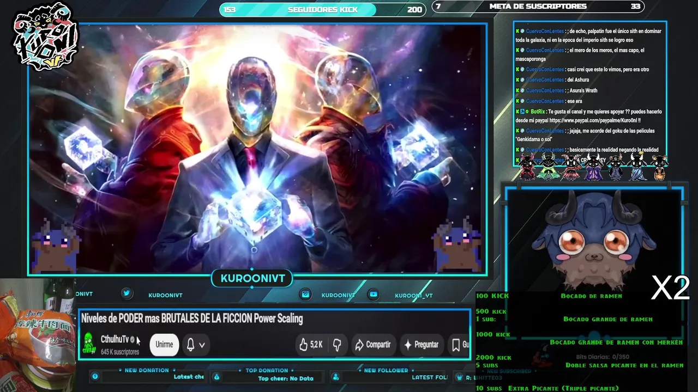
Task: Click the crown icon in bottom bar
Action: (x=460, y=377)
